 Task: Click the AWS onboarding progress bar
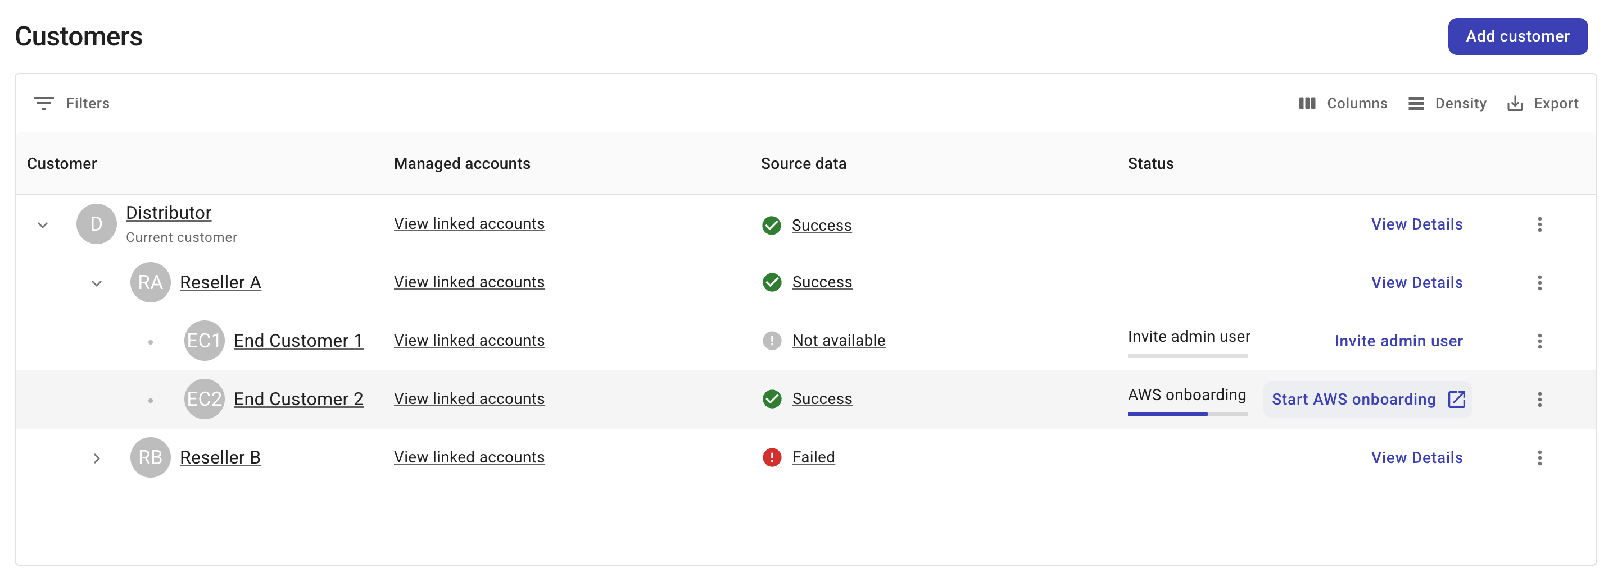coord(1187,414)
